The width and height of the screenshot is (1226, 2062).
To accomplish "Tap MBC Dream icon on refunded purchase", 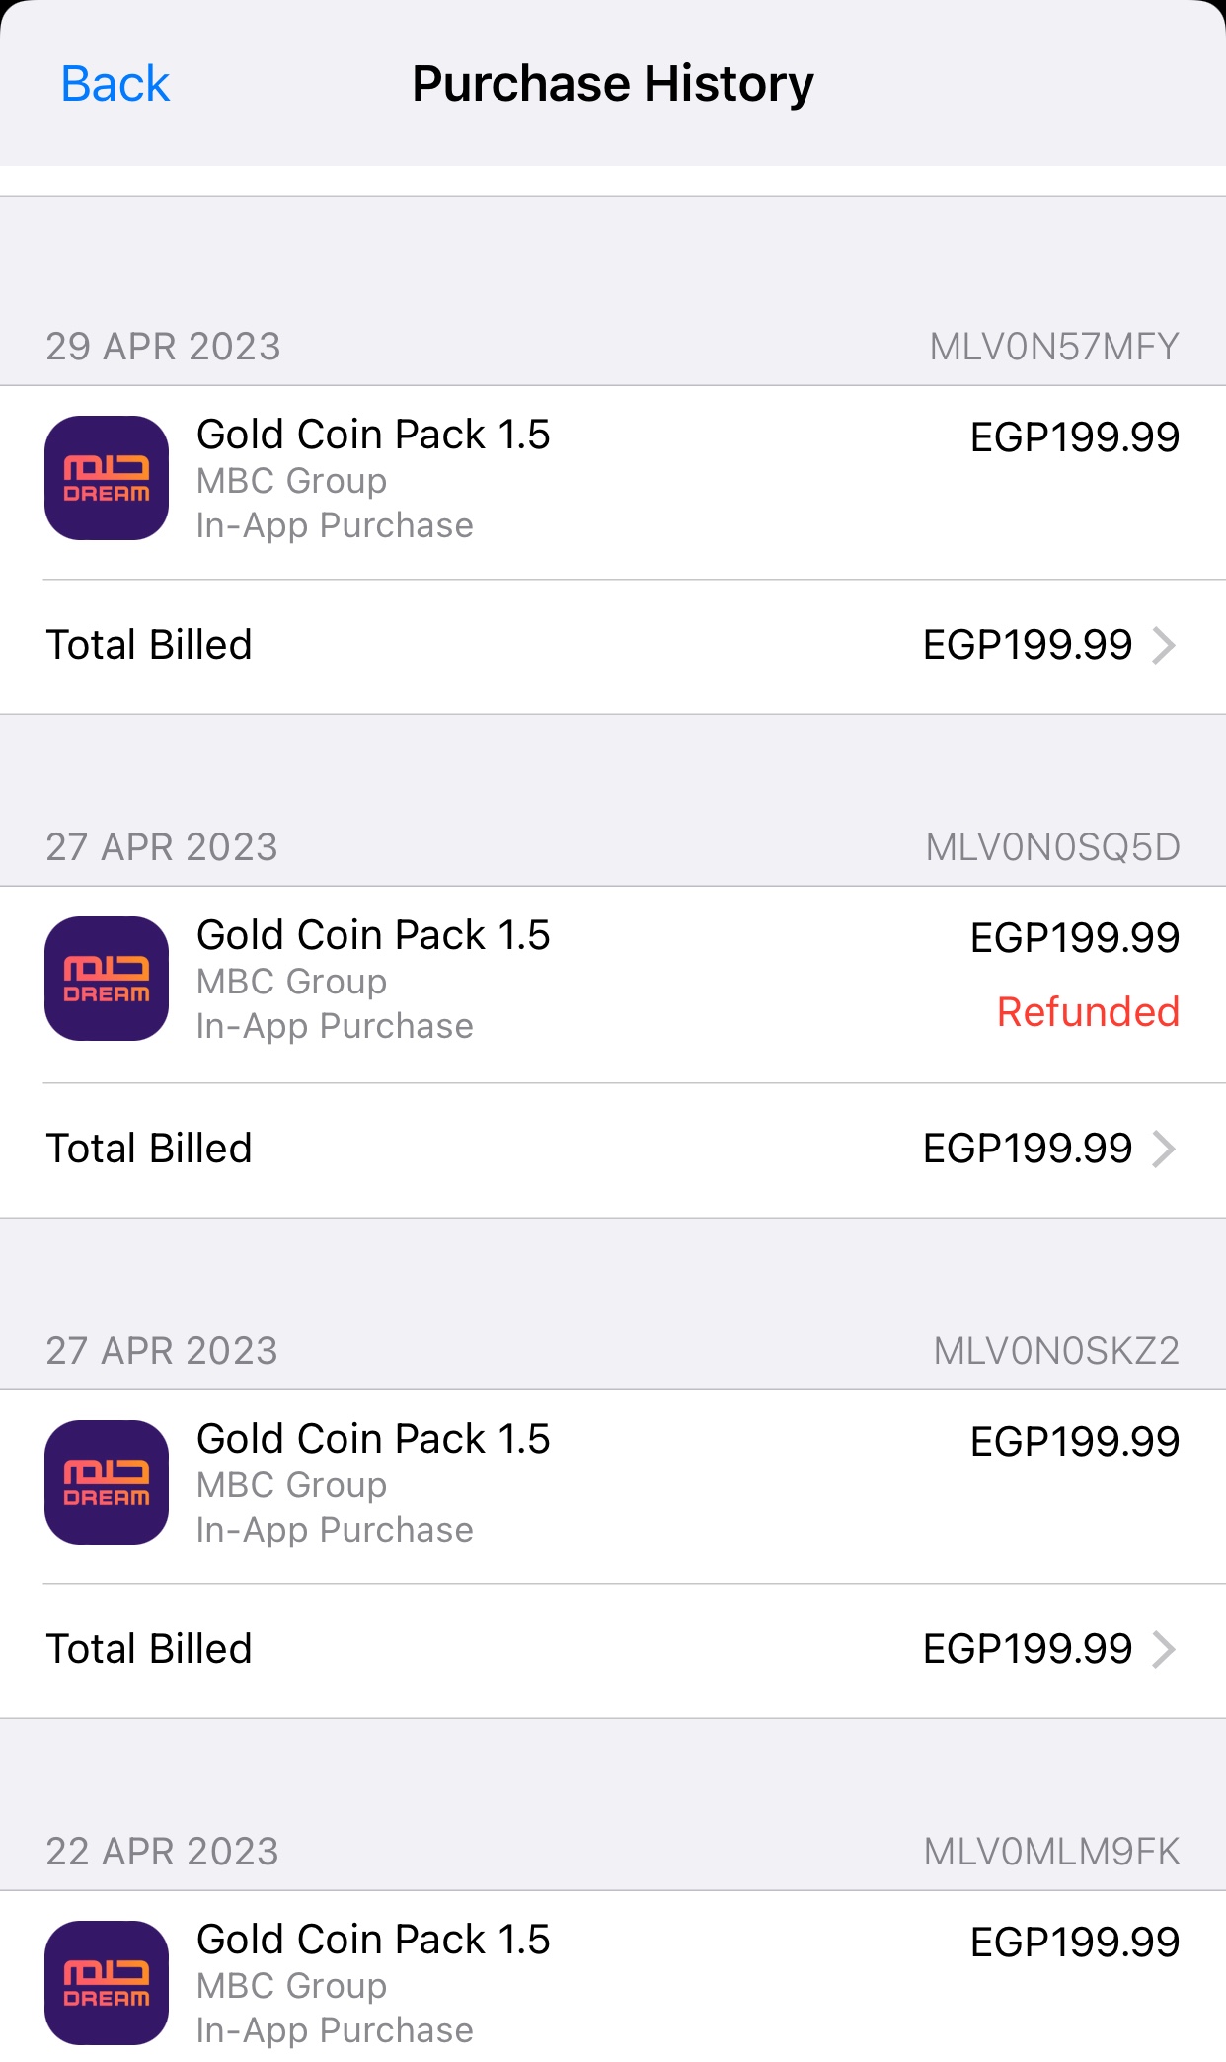I will 107,979.
